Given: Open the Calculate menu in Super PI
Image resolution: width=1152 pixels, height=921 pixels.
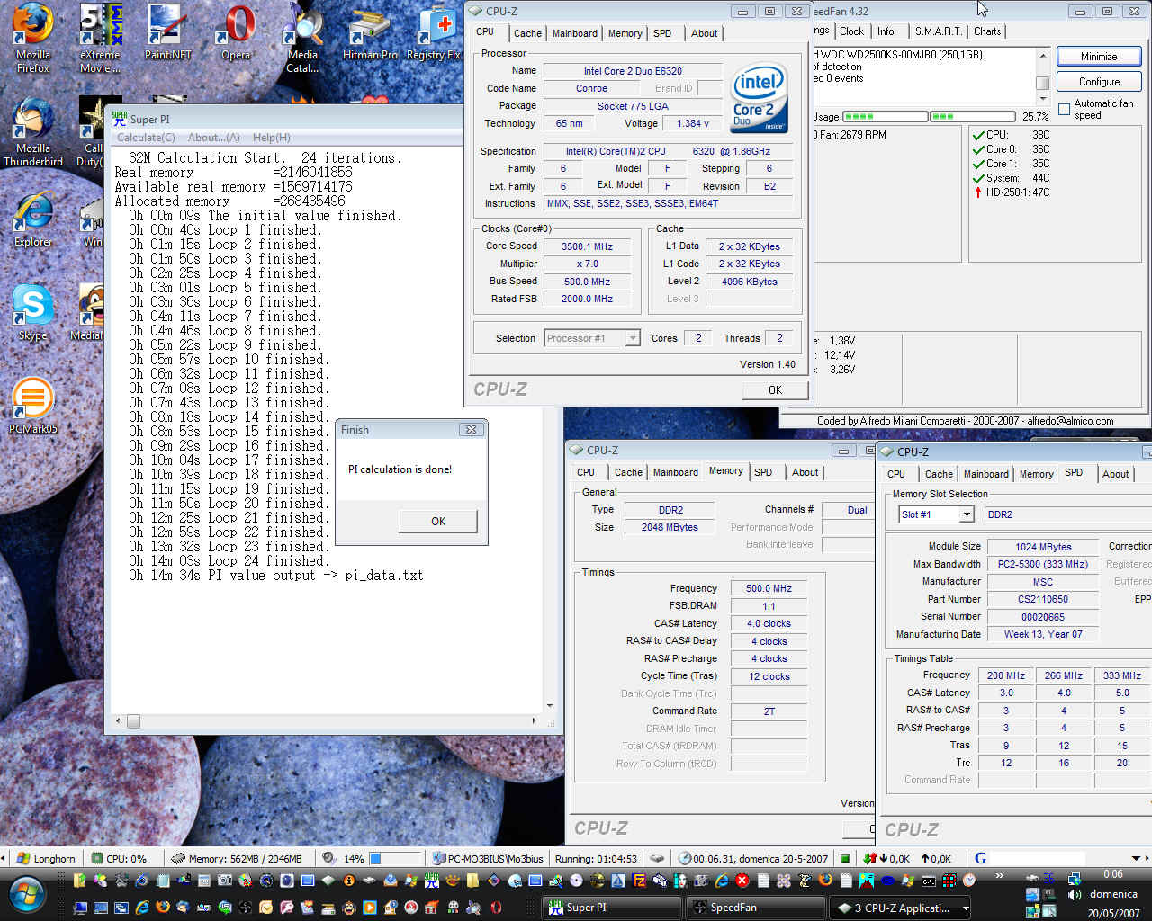Looking at the screenshot, I should point(146,138).
